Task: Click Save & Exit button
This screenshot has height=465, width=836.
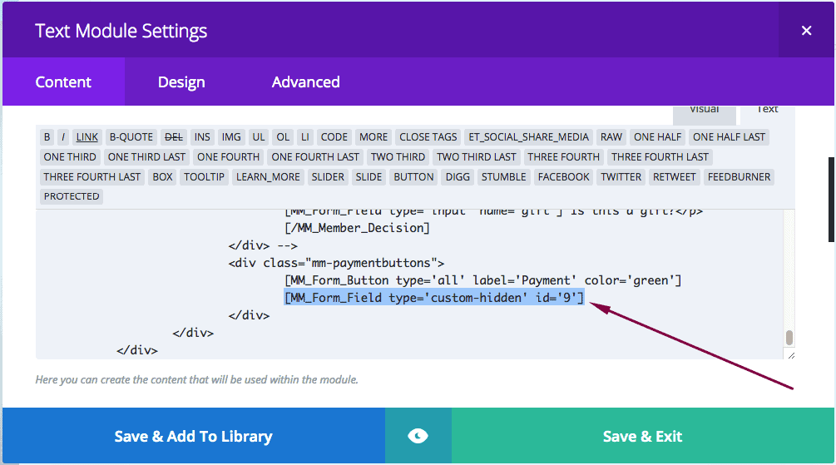Action: click(x=642, y=436)
